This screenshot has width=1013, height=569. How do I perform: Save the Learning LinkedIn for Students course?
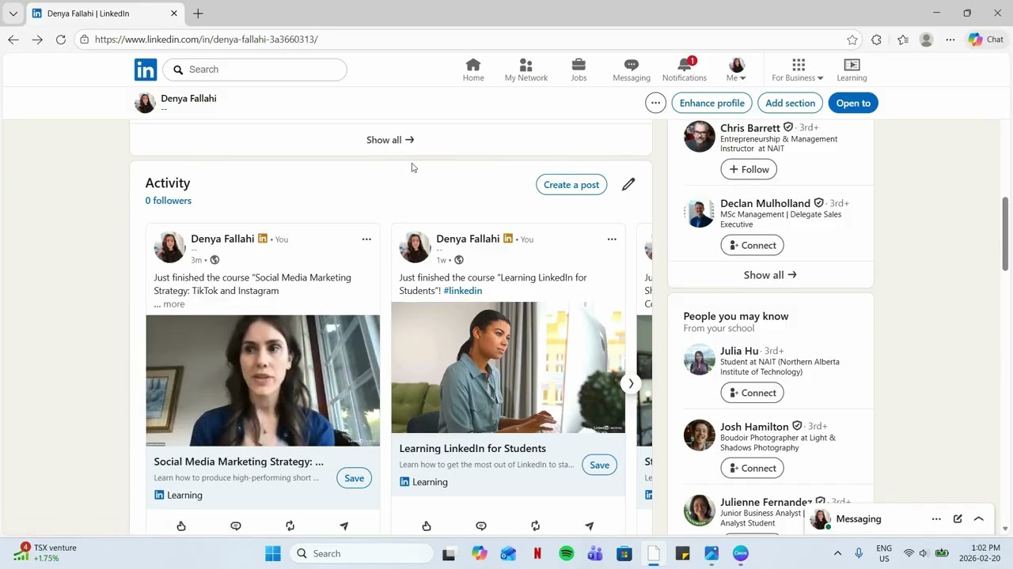coord(599,465)
